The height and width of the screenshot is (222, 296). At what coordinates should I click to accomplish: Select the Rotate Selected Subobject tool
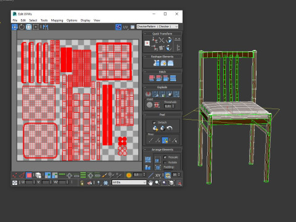[22, 27]
